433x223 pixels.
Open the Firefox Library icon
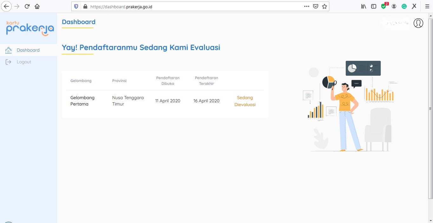pos(364,6)
